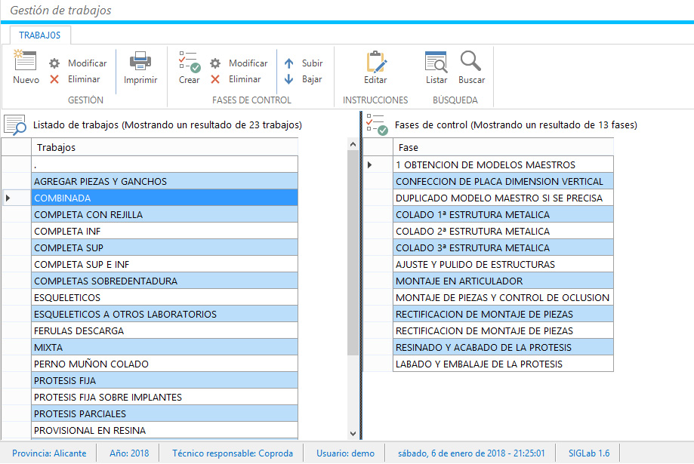Click the 'PERNO MUÑON COLADO' row

click(165, 364)
